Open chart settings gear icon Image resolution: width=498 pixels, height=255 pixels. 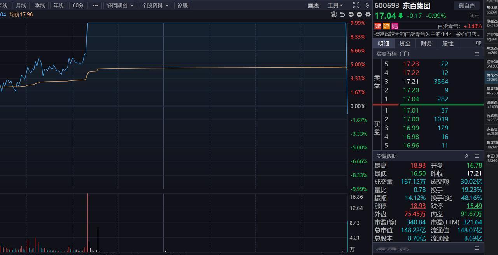point(368,14)
